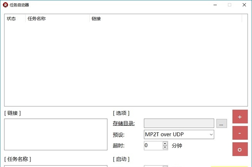Click the link text area

pos(56,134)
